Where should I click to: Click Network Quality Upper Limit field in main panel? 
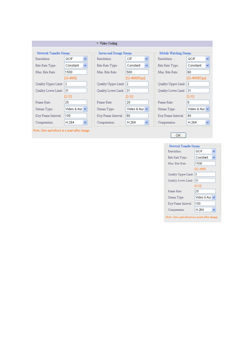point(76,84)
